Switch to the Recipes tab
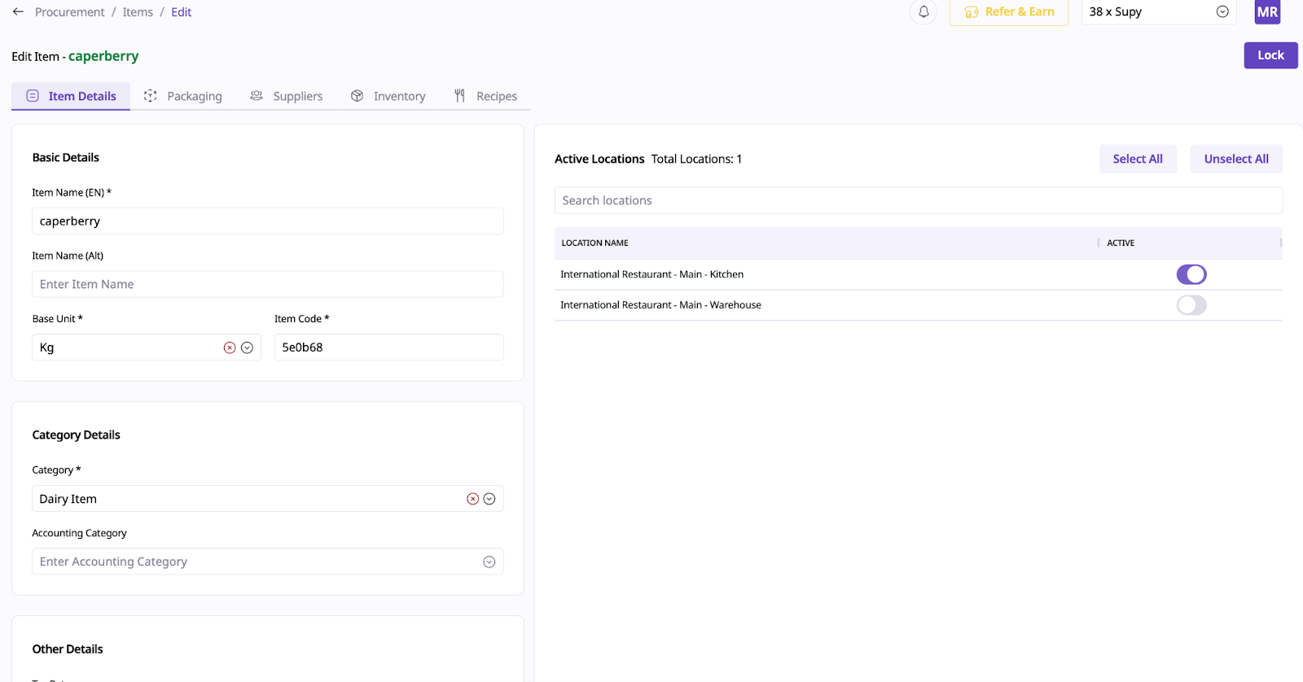Image resolution: width=1303 pixels, height=682 pixels. 486,96
